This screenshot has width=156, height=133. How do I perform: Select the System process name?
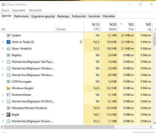tap(16, 35)
